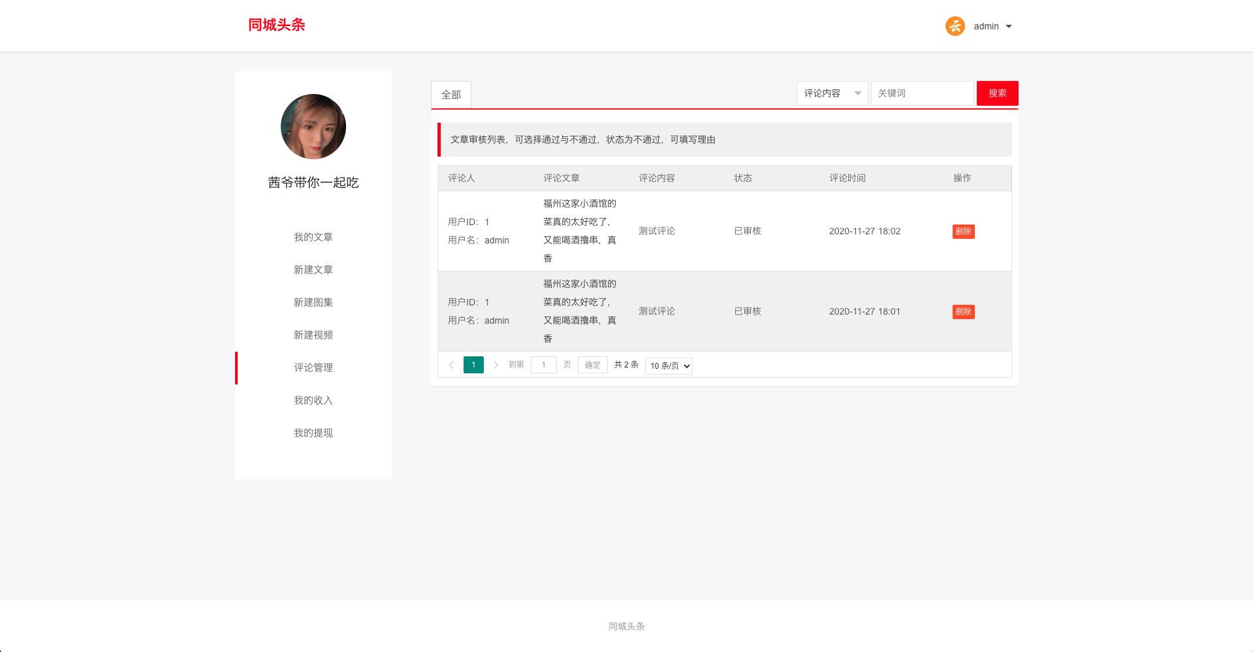Delete the comment posted at 18:02
The height and width of the screenshot is (652, 1253).
[x=963, y=231]
